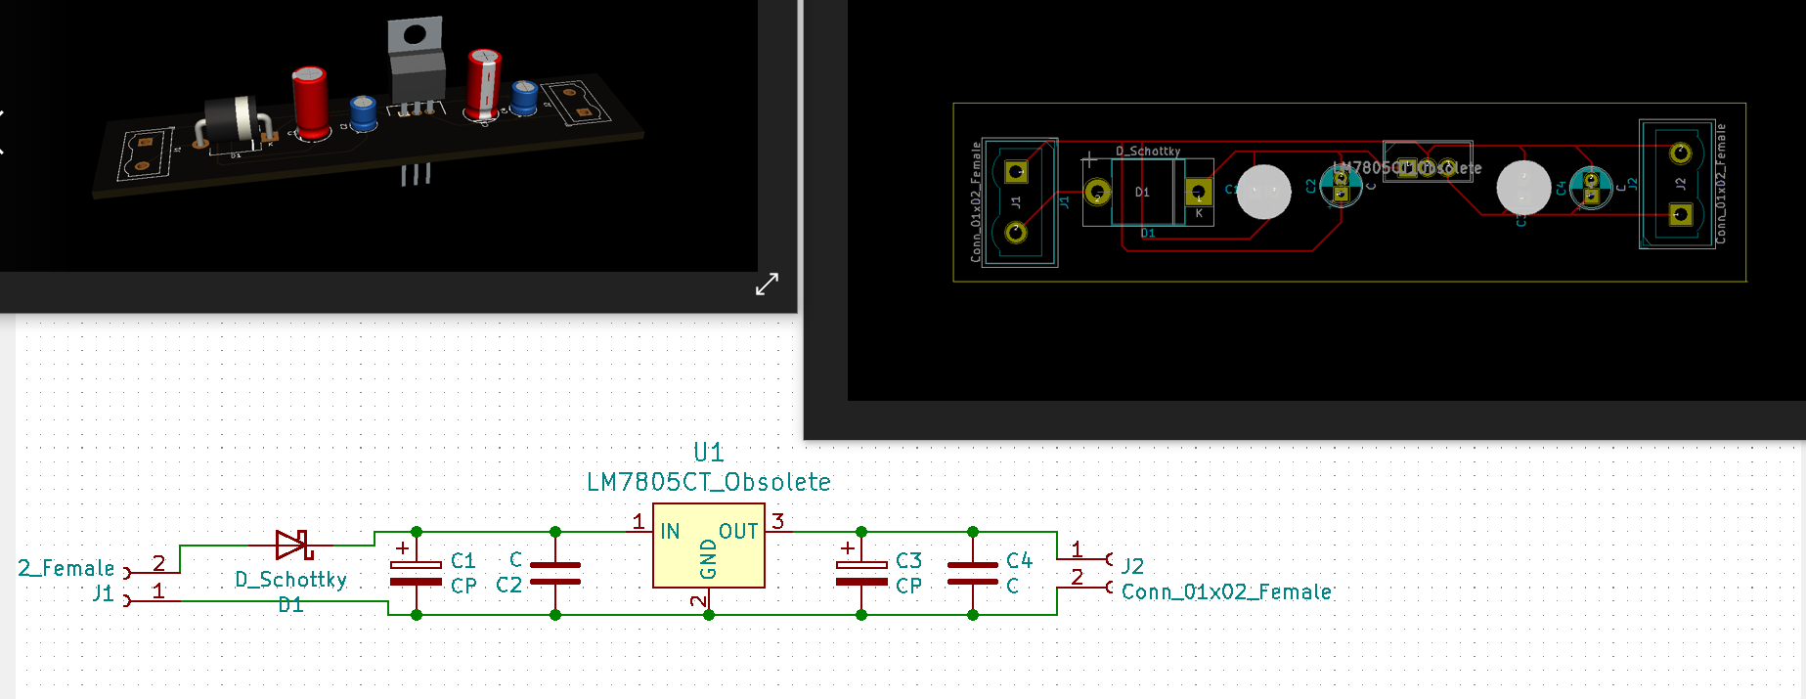Click the OUT pin label on U1
The width and height of the screenshot is (1806, 699).
pyautogui.click(x=738, y=532)
